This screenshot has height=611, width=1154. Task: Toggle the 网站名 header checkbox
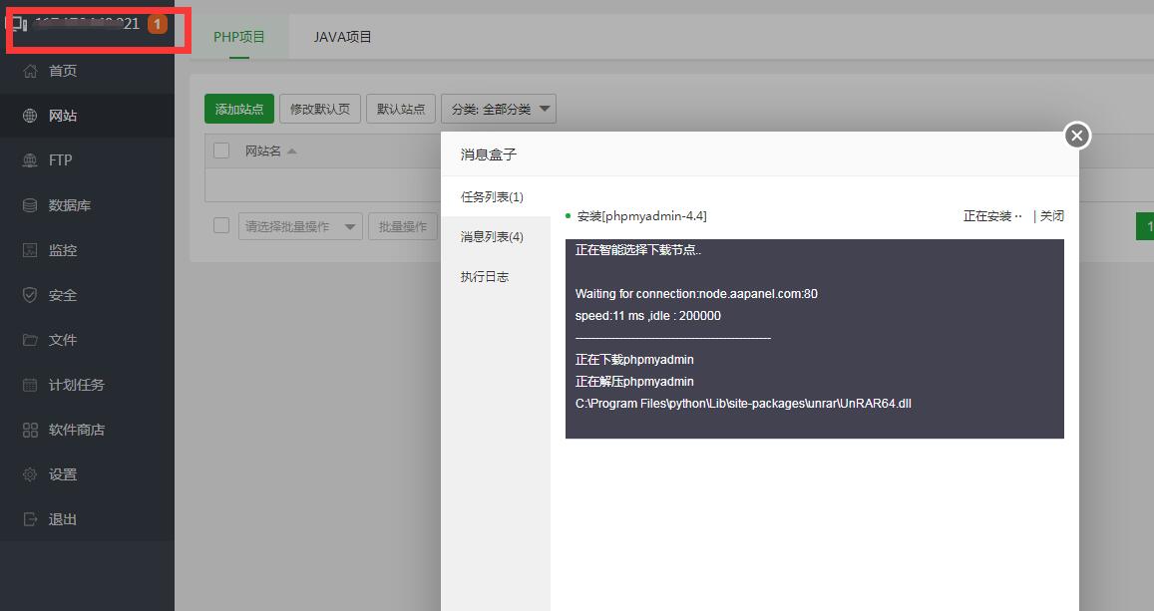pyautogui.click(x=220, y=151)
